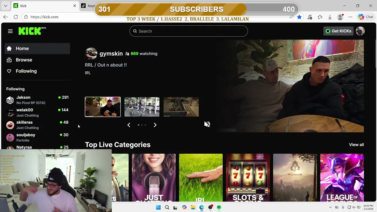
Task: Close the Kick browser tab
Action: (75, 6)
